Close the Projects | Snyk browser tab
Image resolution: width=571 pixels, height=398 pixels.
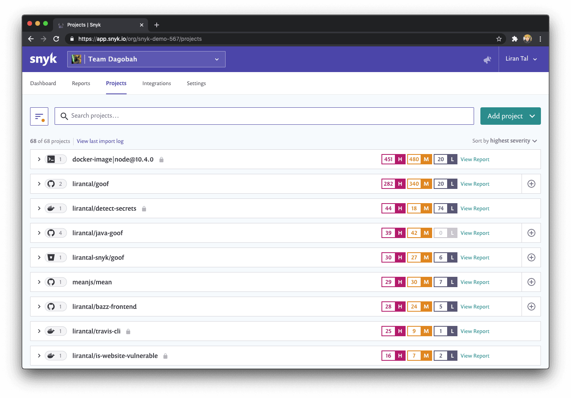coord(142,25)
